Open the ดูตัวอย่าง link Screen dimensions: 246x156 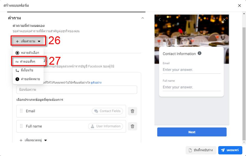tap(96, 83)
